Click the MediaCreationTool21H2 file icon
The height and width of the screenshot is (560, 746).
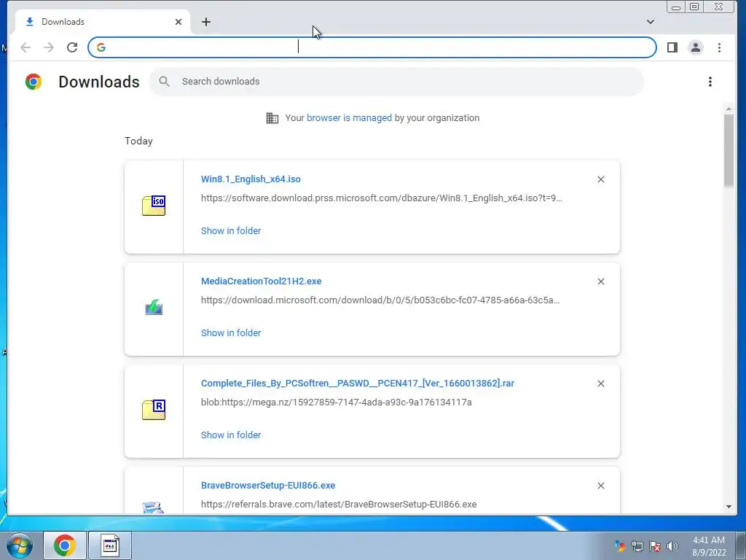pos(154,308)
